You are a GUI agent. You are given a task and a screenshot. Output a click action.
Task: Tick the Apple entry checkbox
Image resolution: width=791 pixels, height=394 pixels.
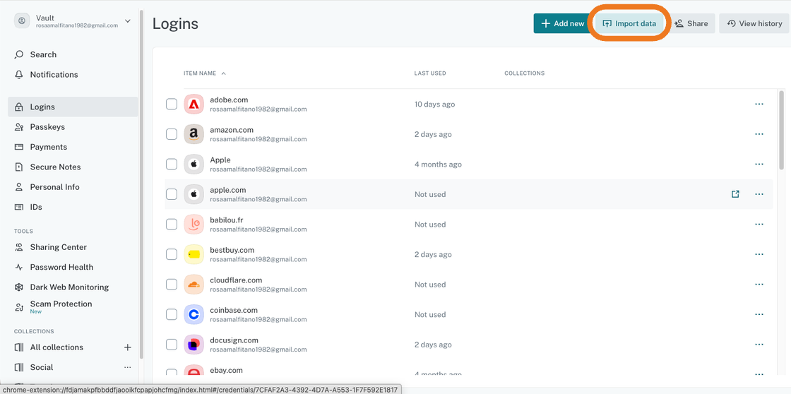[x=172, y=165]
